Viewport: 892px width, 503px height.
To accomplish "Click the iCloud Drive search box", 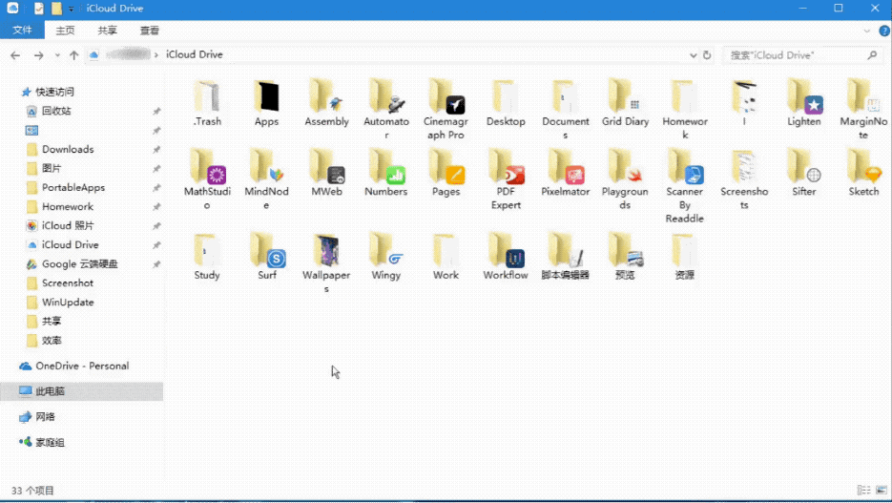I will (797, 55).
